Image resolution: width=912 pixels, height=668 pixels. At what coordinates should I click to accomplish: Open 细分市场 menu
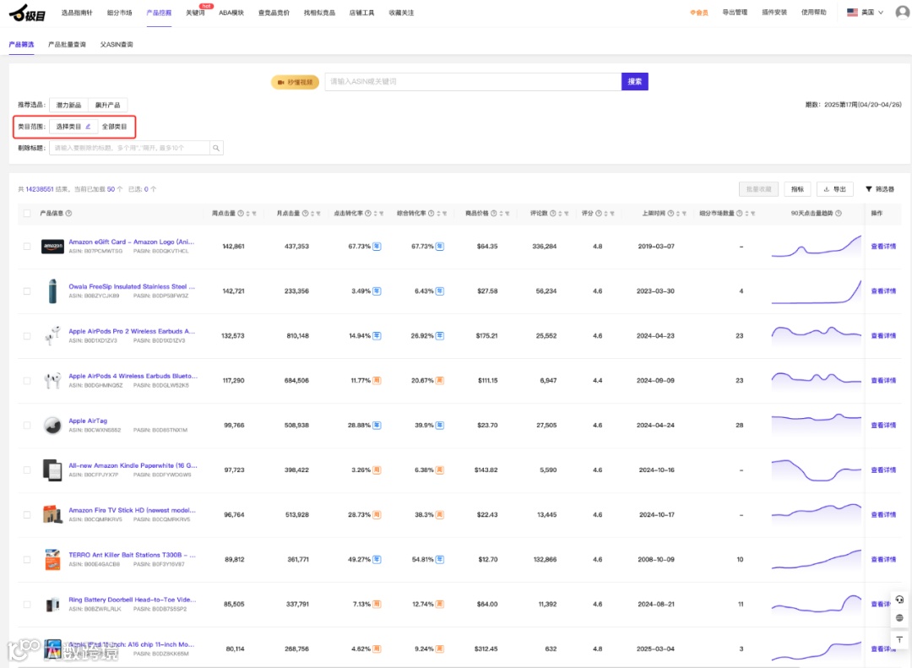(119, 13)
